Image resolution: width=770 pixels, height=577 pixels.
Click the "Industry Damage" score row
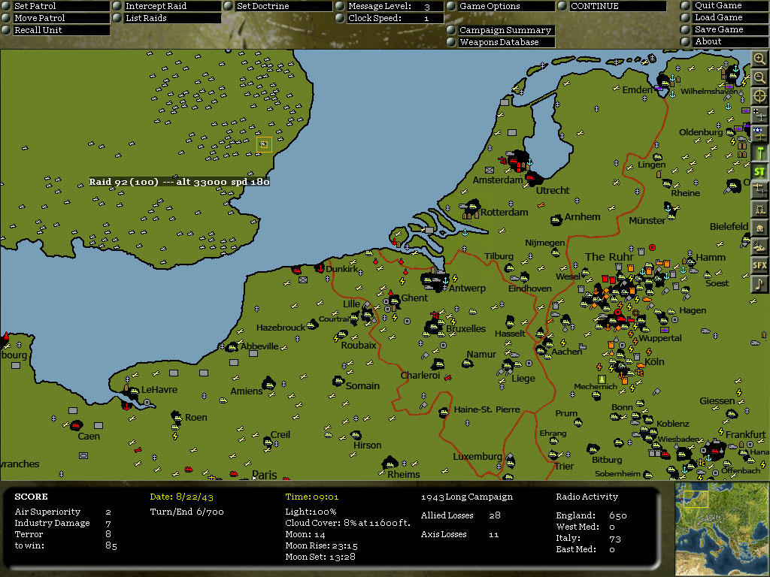tap(63, 523)
